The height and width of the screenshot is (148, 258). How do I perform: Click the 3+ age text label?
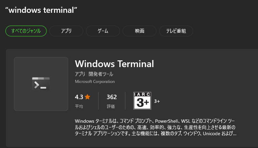157,101
